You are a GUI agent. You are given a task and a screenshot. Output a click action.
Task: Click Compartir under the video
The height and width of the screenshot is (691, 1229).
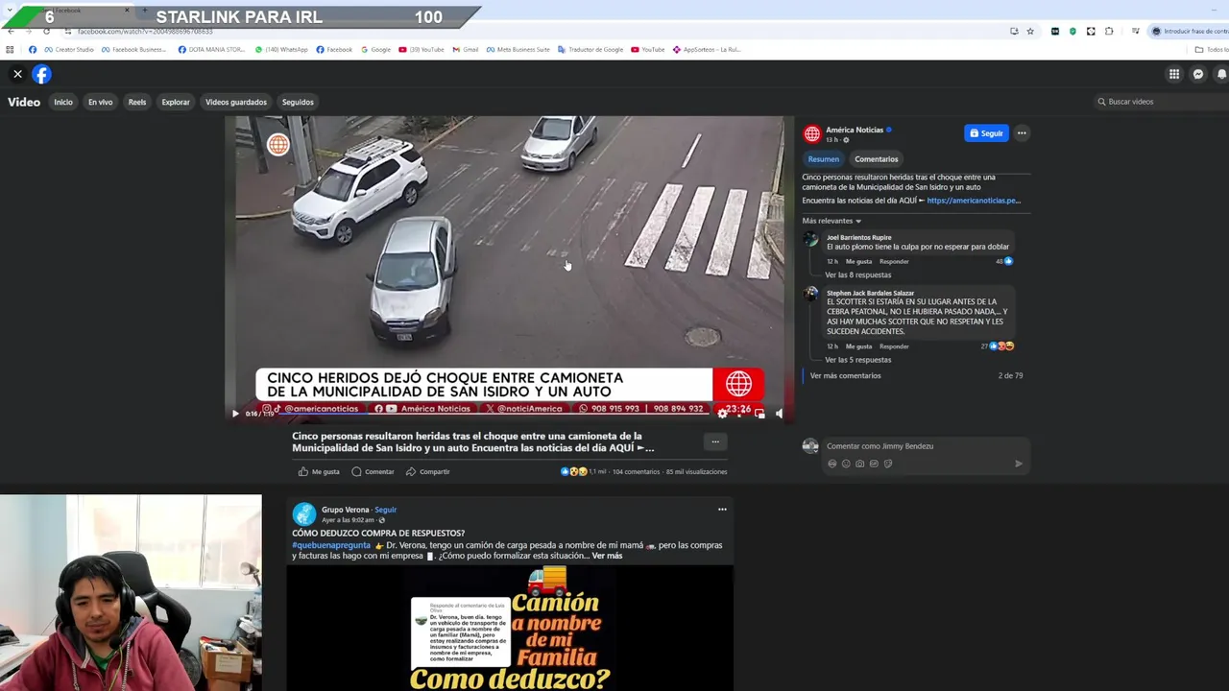427,471
